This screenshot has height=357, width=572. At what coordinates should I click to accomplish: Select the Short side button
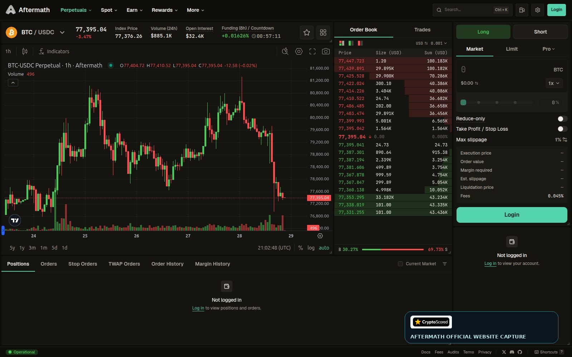[x=540, y=32]
